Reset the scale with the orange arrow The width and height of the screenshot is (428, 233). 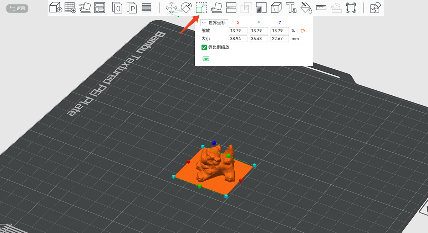tap(303, 31)
